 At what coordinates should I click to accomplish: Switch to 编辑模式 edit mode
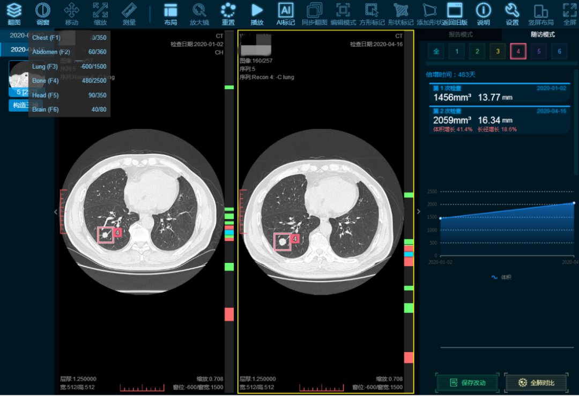pyautogui.click(x=343, y=13)
